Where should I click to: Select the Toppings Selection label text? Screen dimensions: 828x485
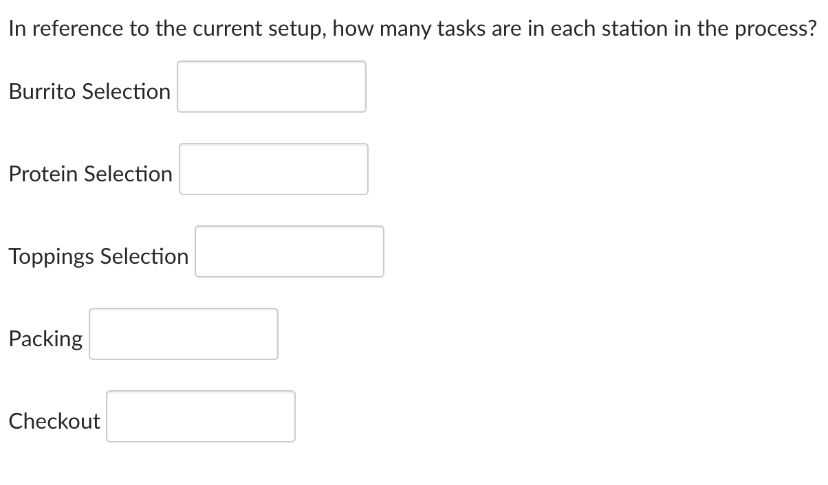98,256
